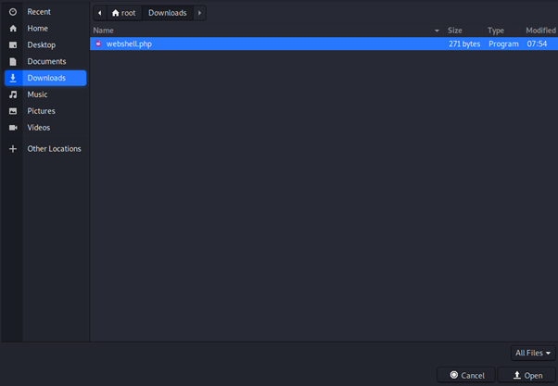Click the Downloads breadcrumb button
Image resolution: width=558 pixels, height=386 pixels.
(x=168, y=13)
